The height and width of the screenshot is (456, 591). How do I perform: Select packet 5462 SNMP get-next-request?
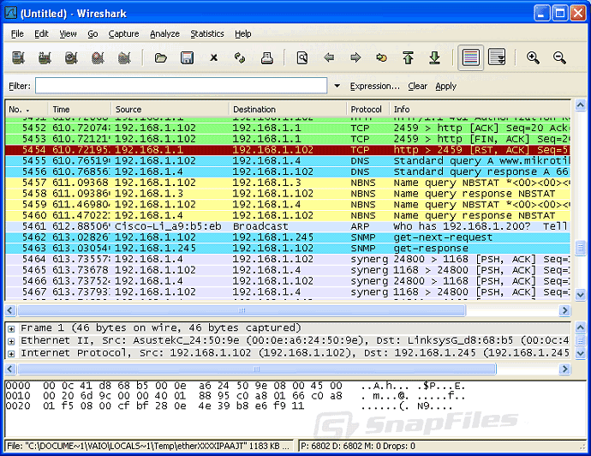[x=288, y=237]
